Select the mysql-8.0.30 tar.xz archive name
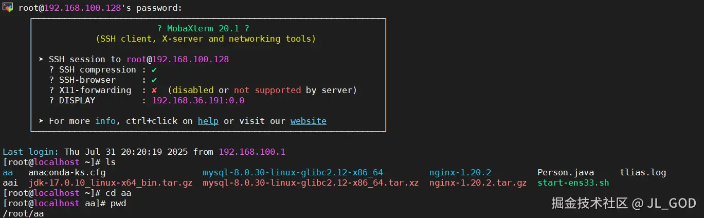704x218 pixels. click(x=311, y=183)
